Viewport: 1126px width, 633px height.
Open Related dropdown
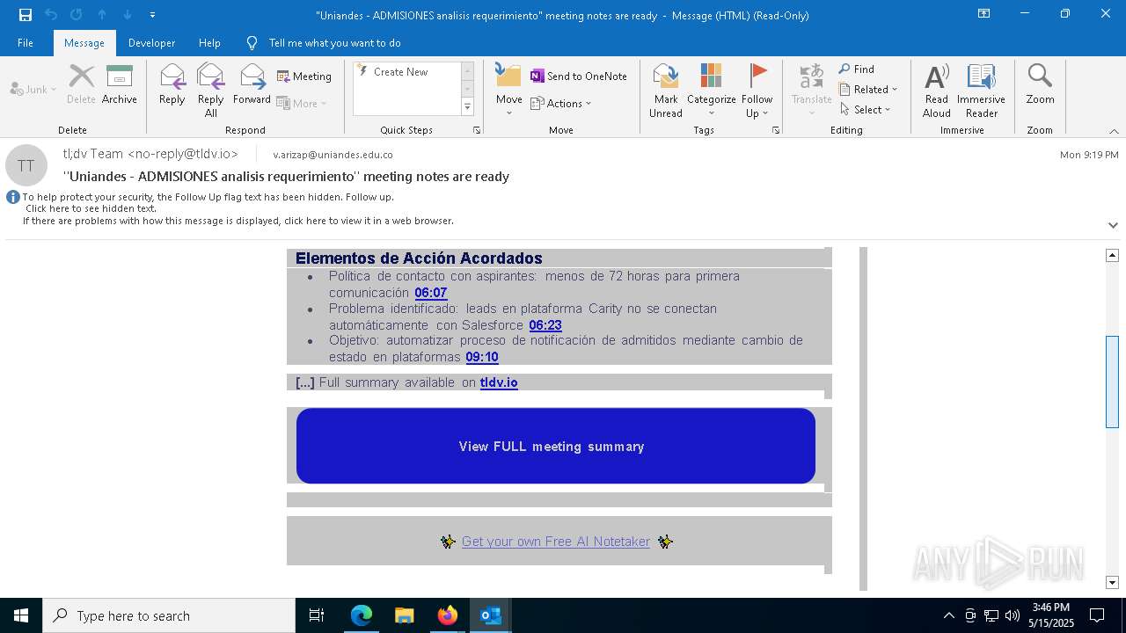[868, 90]
